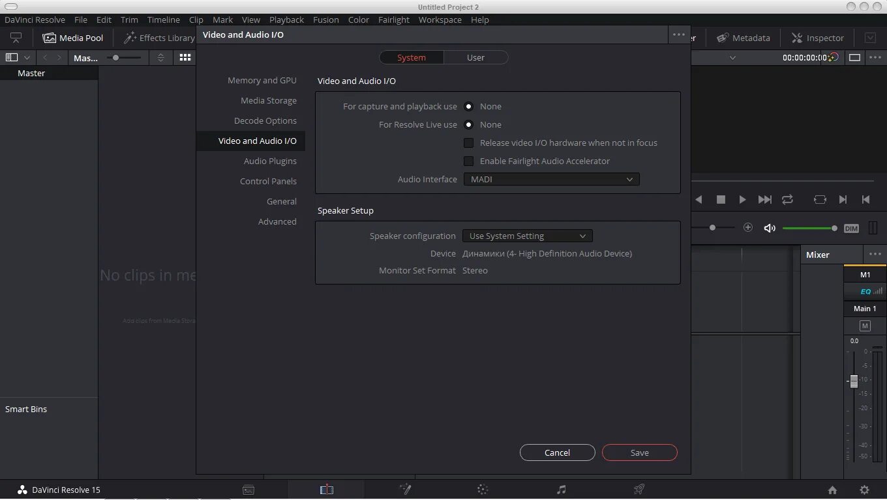Open Speaker configuration dropdown
887x500 pixels.
(527, 236)
